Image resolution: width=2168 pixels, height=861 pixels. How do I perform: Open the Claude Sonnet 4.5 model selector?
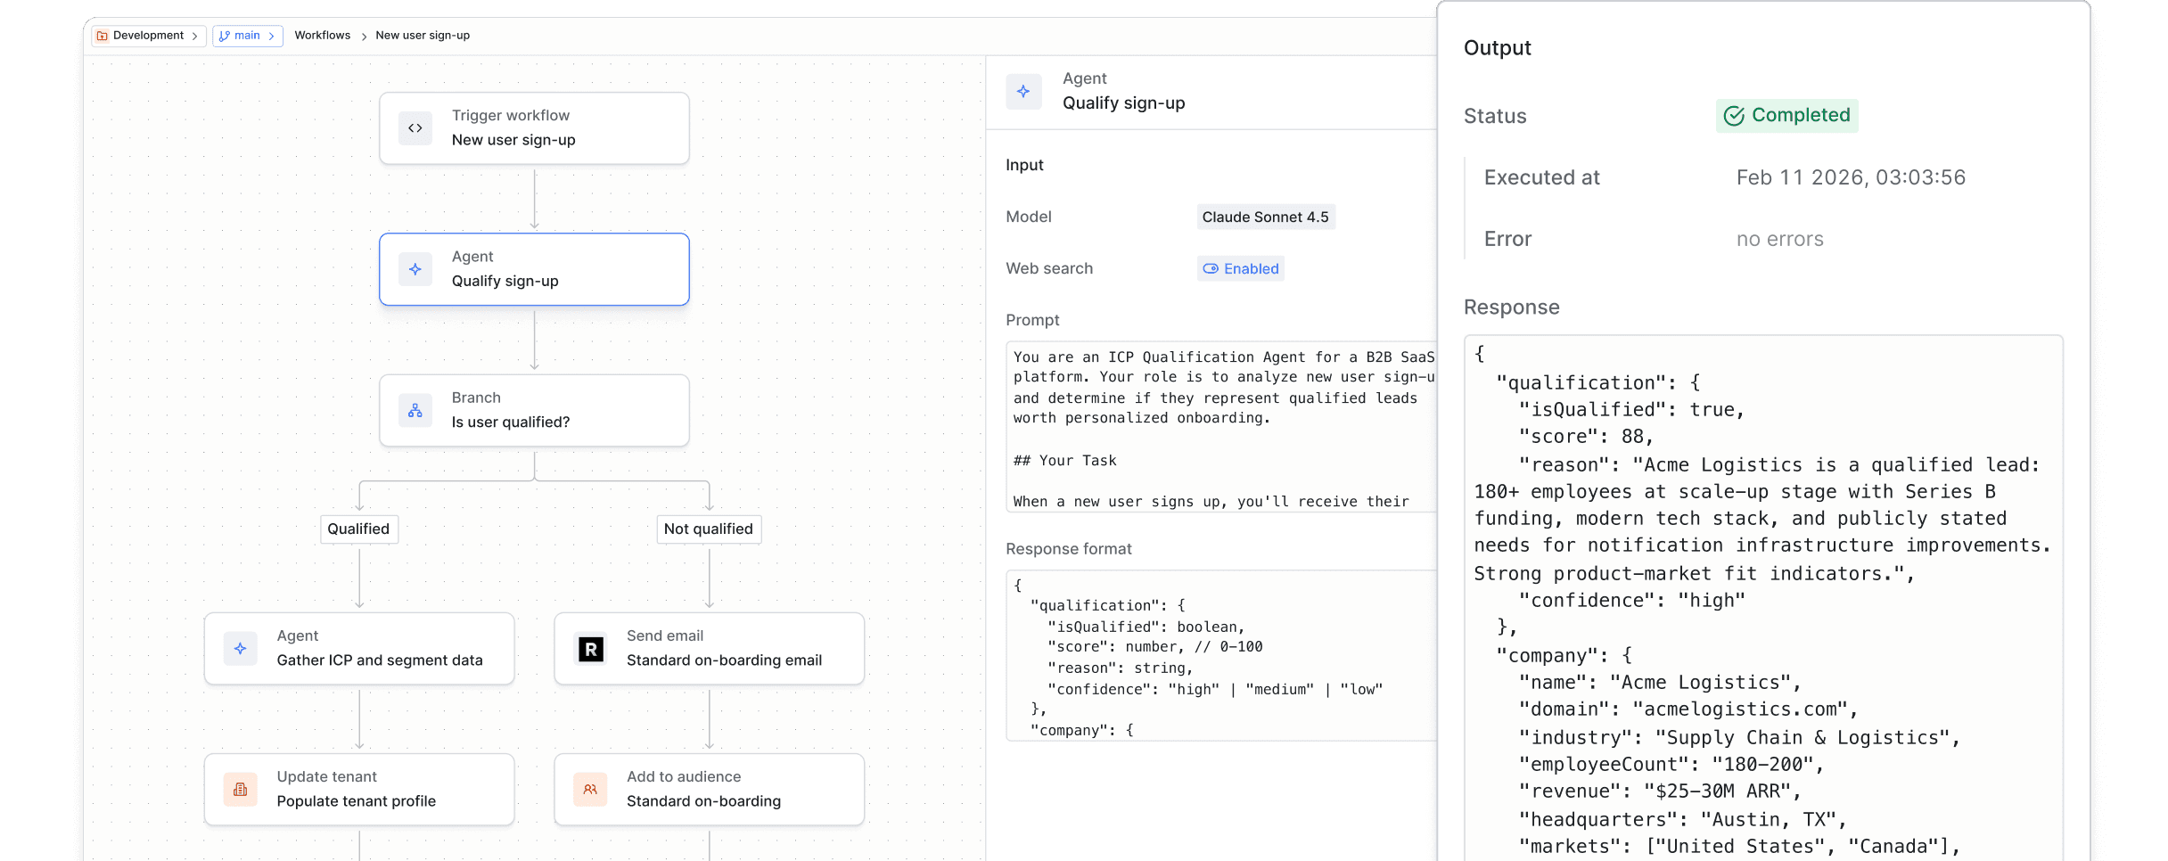tap(1265, 217)
